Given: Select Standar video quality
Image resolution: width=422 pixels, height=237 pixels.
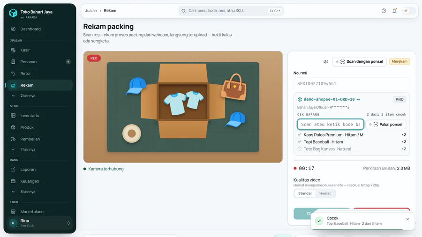Looking at the screenshot, I should pyautogui.click(x=305, y=193).
